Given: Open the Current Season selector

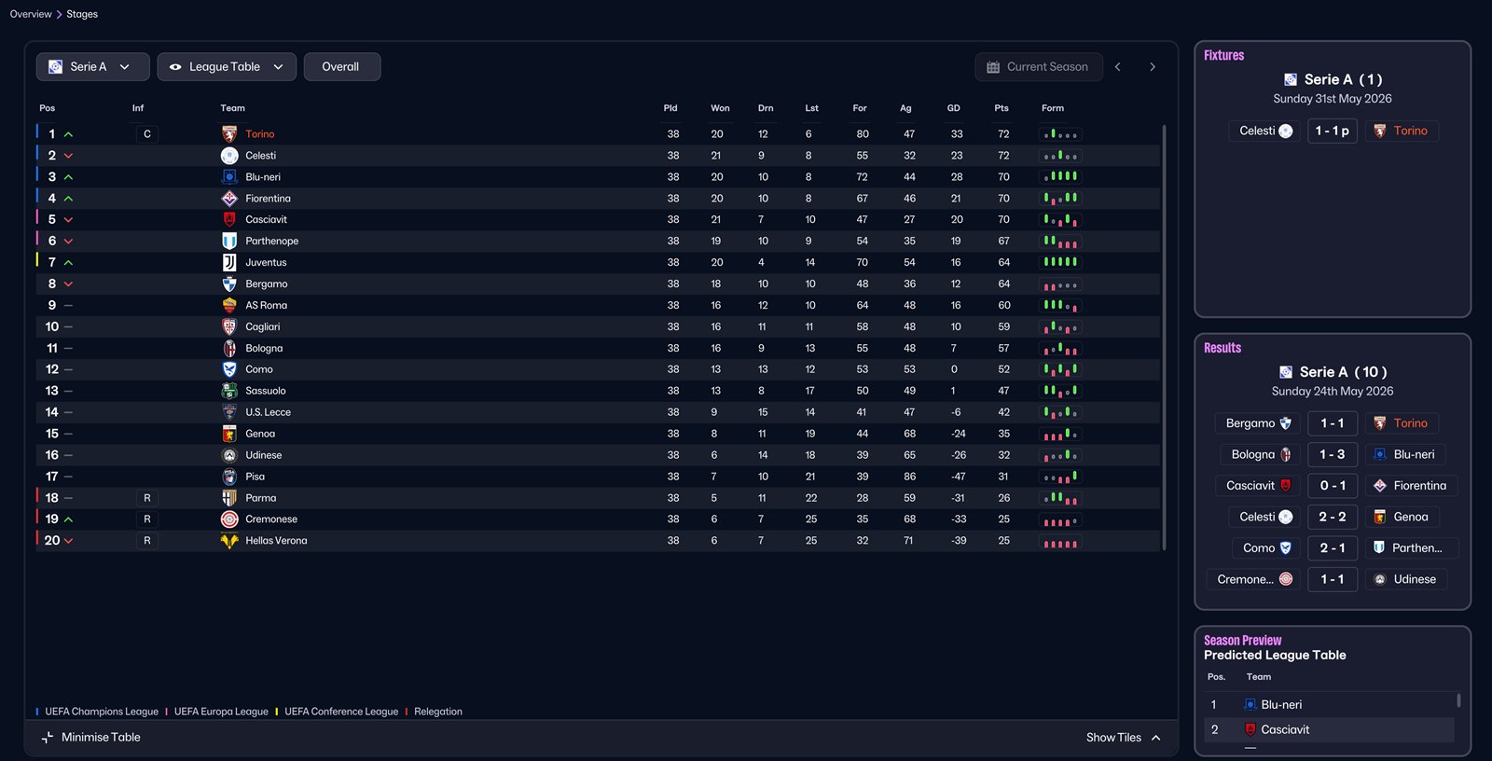Looking at the screenshot, I should (1038, 67).
